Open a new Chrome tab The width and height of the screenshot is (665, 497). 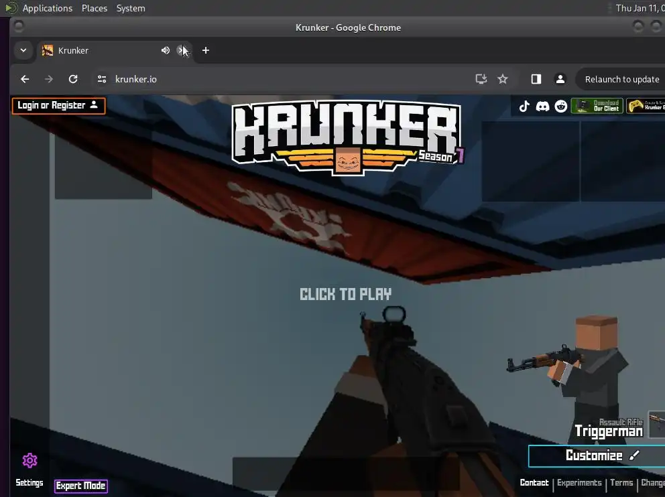point(206,50)
